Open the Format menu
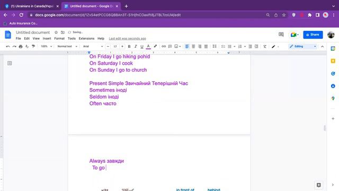Screen dimensions: 339x191 (x=59, y=39)
